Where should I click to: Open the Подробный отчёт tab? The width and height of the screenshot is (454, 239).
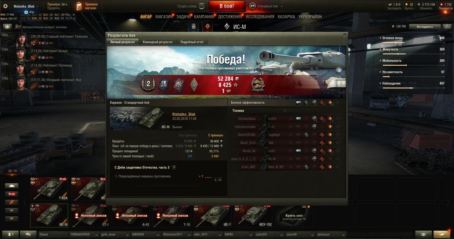click(192, 42)
